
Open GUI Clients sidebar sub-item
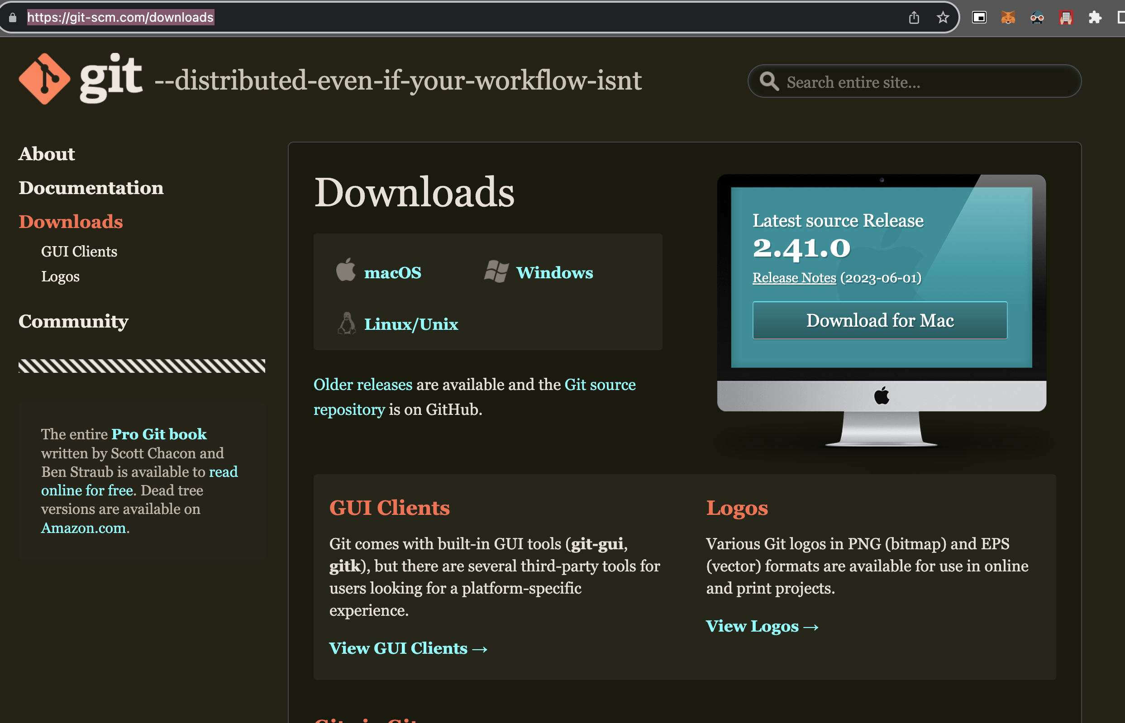click(79, 252)
